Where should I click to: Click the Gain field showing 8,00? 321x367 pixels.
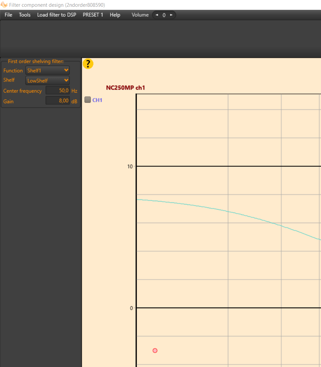click(57, 101)
